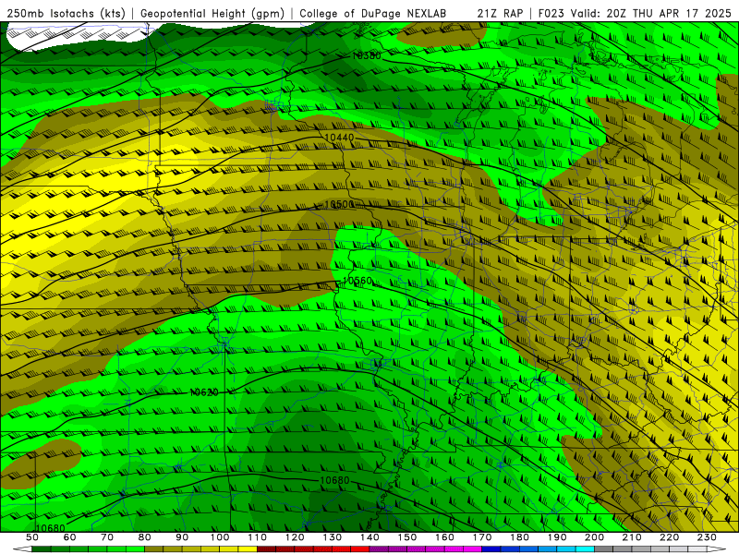Click the '170' color bar tick label

click(481, 537)
